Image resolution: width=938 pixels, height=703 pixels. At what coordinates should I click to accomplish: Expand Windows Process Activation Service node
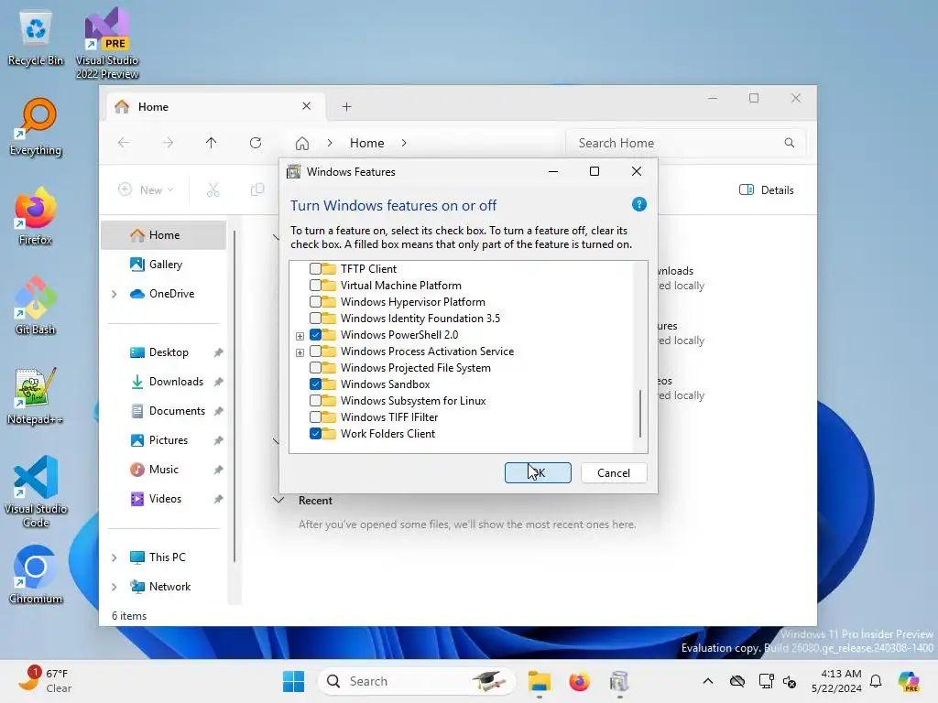click(x=300, y=352)
